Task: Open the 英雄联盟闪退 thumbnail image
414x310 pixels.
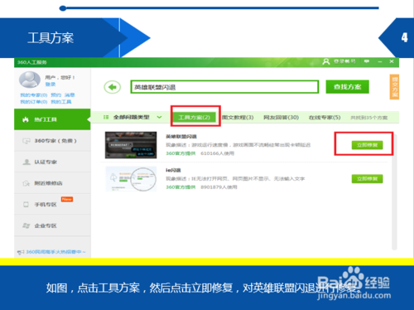Action: click(x=131, y=145)
